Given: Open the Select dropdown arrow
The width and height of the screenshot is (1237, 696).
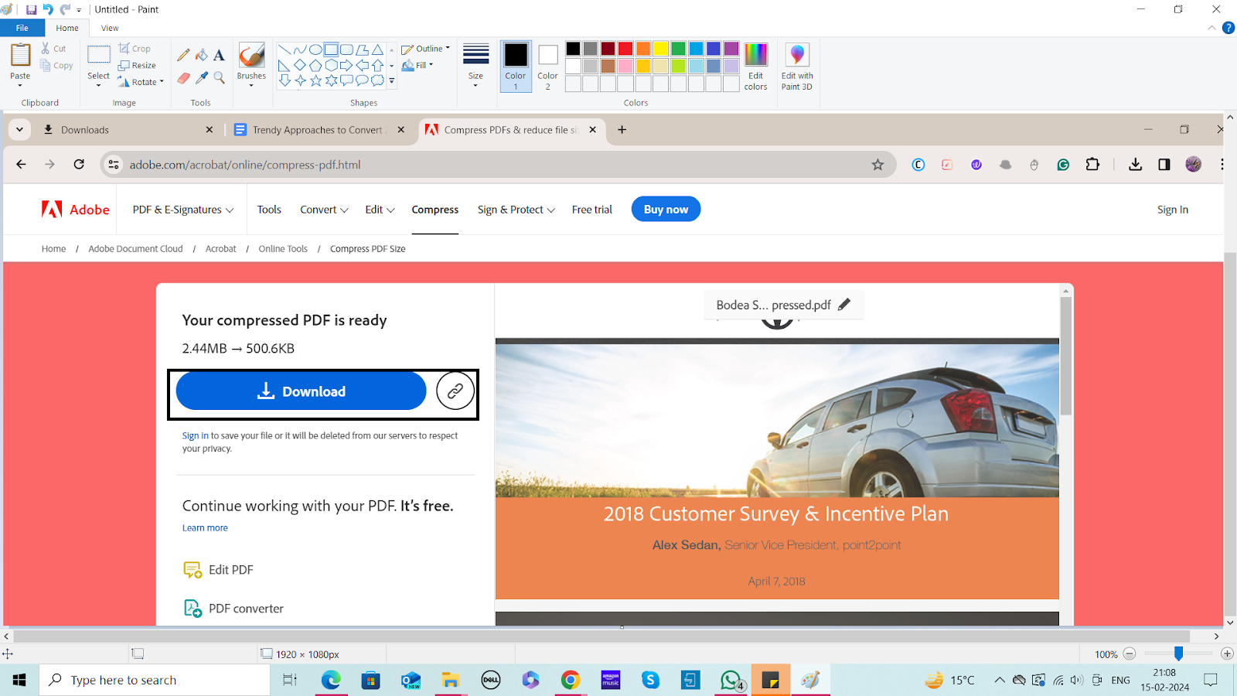Looking at the screenshot, I should [x=98, y=84].
